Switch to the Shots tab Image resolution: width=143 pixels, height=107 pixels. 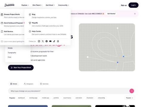point(14,84)
